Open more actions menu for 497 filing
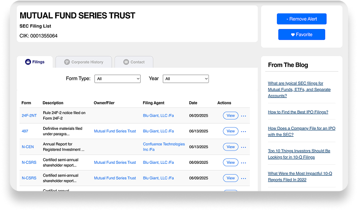 pos(243,131)
